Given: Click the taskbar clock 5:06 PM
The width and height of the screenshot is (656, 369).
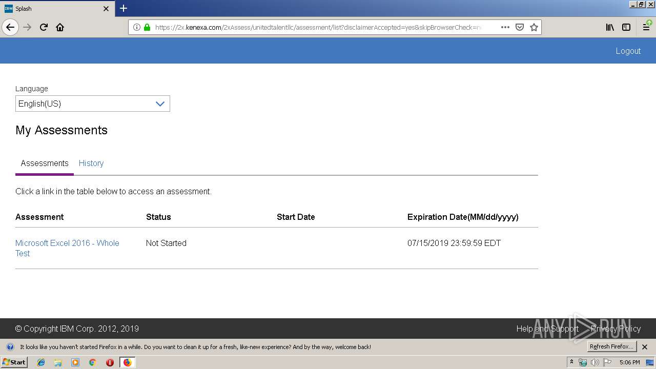Looking at the screenshot, I should pyautogui.click(x=629, y=362).
